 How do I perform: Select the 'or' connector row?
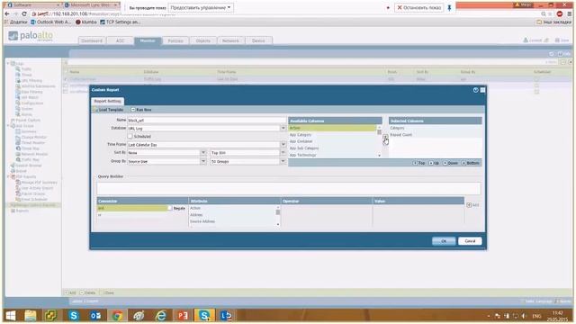point(132,215)
